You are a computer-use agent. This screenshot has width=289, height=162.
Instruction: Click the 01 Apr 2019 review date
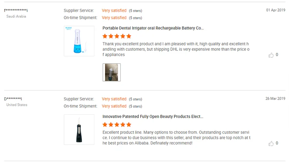(x=276, y=10)
